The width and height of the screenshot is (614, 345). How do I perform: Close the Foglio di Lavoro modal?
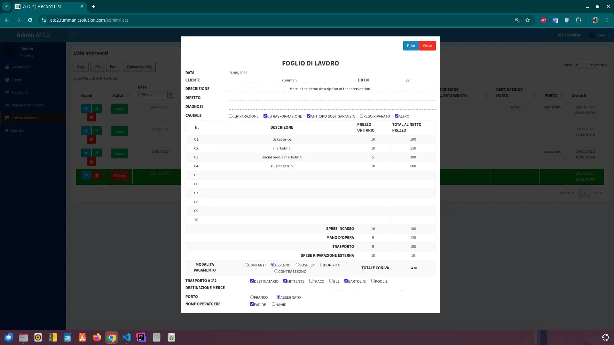point(427,46)
